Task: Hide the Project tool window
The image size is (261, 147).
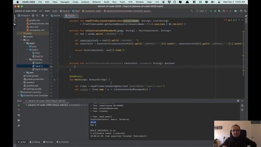Action: pyautogui.click(x=47, y=16)
